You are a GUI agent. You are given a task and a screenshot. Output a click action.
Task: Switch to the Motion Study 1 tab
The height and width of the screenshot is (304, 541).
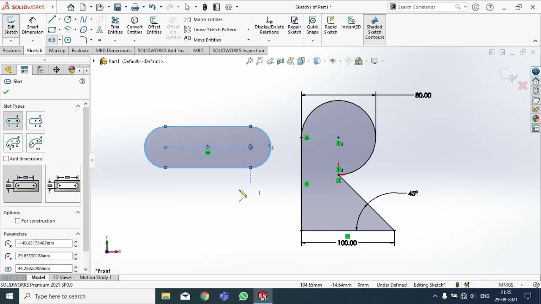(96, 277)
